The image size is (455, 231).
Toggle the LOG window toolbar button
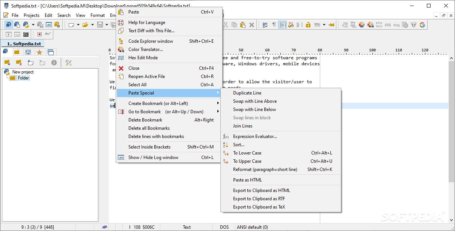[x=49, y=25]
